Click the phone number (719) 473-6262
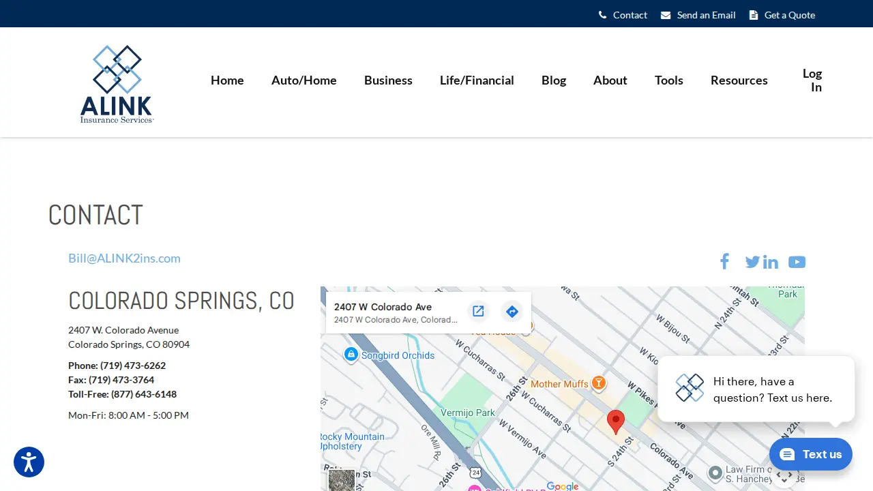 click(x=133, y=366)
